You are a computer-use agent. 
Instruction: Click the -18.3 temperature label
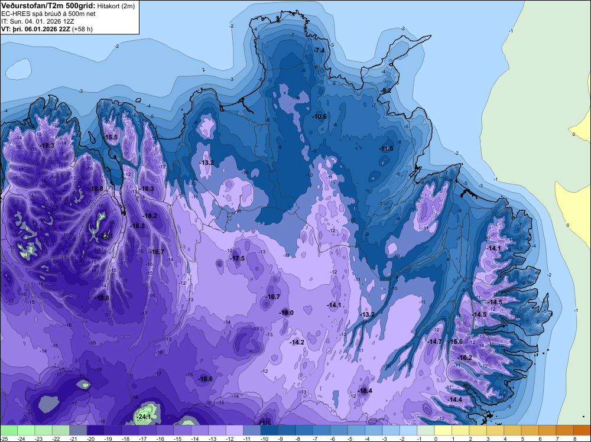click(x=47, y=145)
